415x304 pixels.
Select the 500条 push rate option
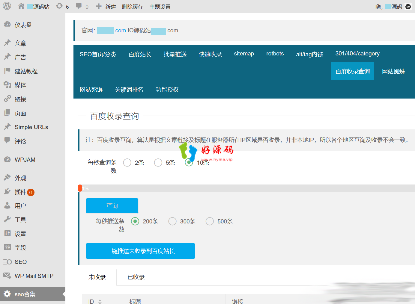pos(210,221)
